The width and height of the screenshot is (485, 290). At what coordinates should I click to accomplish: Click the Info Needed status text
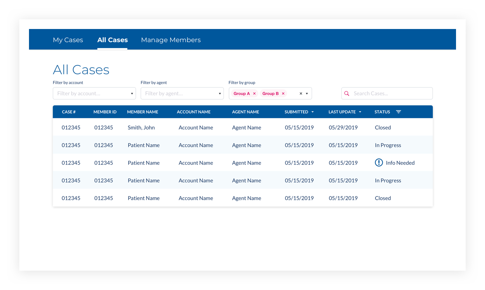[x=400, y=163]
